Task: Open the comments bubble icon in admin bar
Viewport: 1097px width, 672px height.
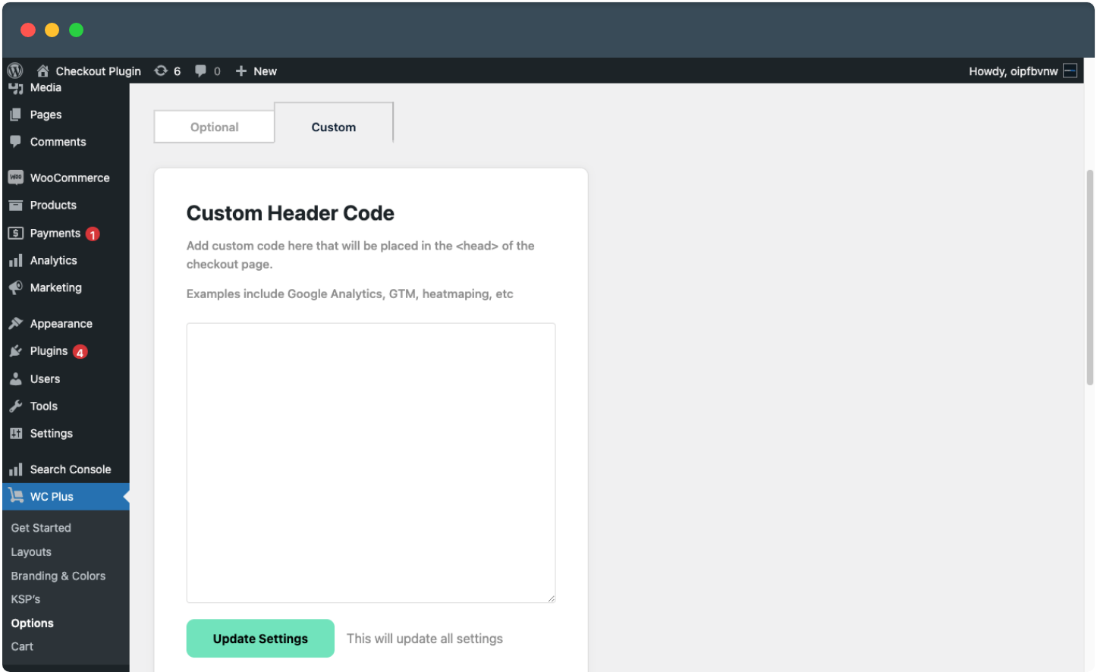Action: pyautogui.click(x=200, y=71)
